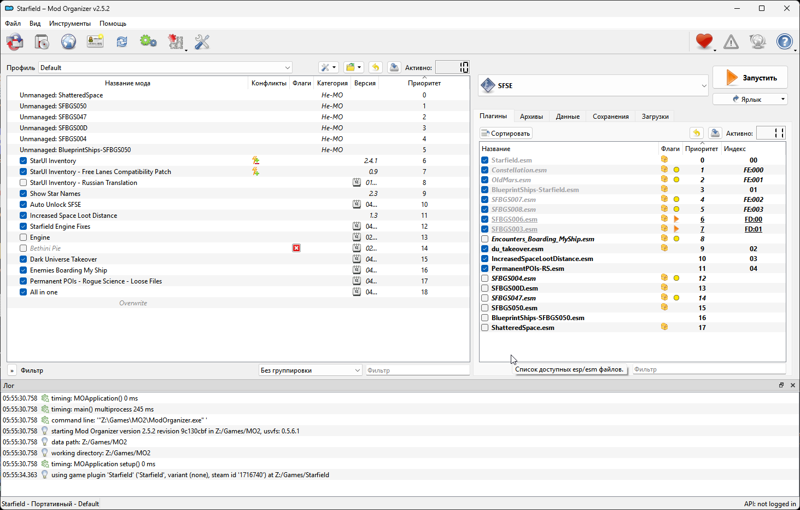Switch to the Загрузки tab
Viewport: 800px width, 510px height.
coord(655,117)
